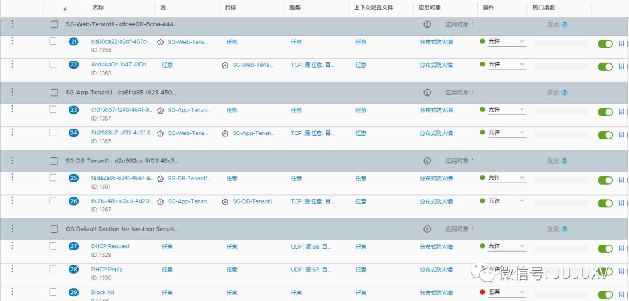Click 分布式防火墙 link for rule 23
The height and width of the screenshot is (301, 629).
click(436, 110)
